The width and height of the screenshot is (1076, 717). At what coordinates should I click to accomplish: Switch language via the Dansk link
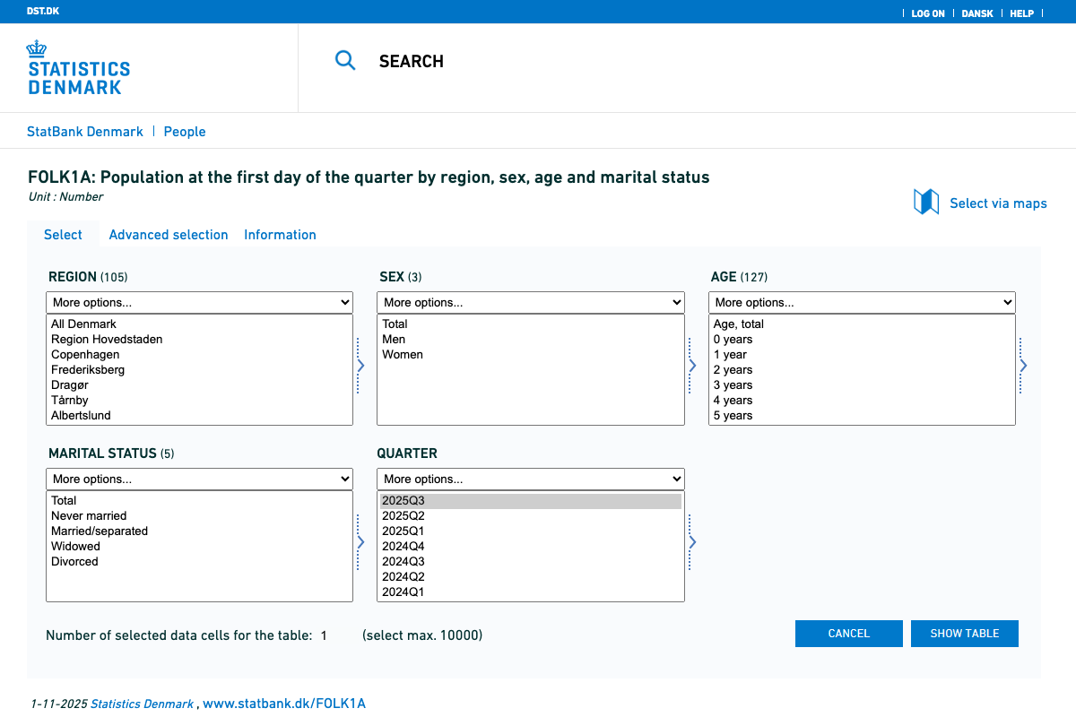pyautogui.click(x=977, y=13)
